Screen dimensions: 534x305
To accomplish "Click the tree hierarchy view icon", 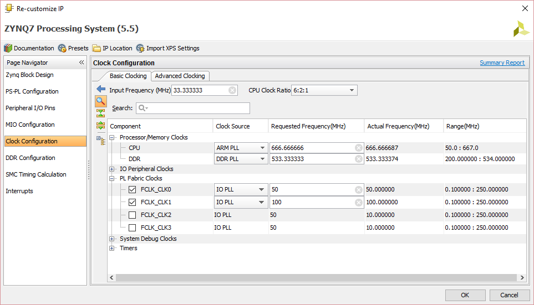I will 101,140.
